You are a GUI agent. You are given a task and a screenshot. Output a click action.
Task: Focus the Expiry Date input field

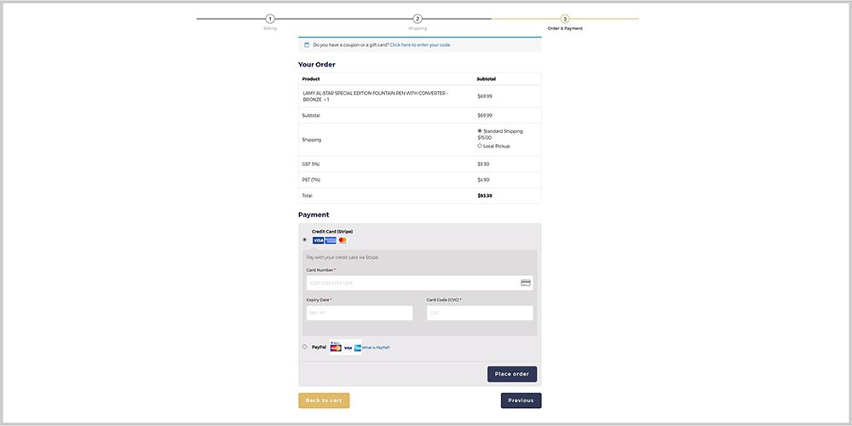(360, 313)
